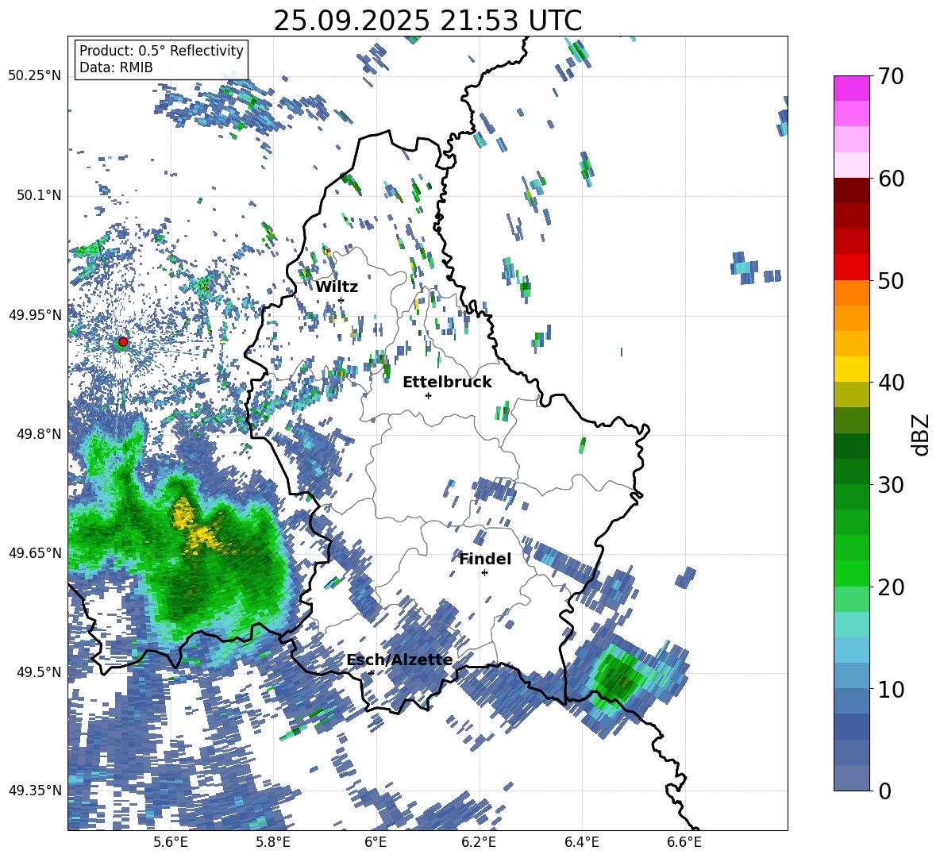
Task: Click the orange colorbar segment below 50
Action: tap(851, 293)
